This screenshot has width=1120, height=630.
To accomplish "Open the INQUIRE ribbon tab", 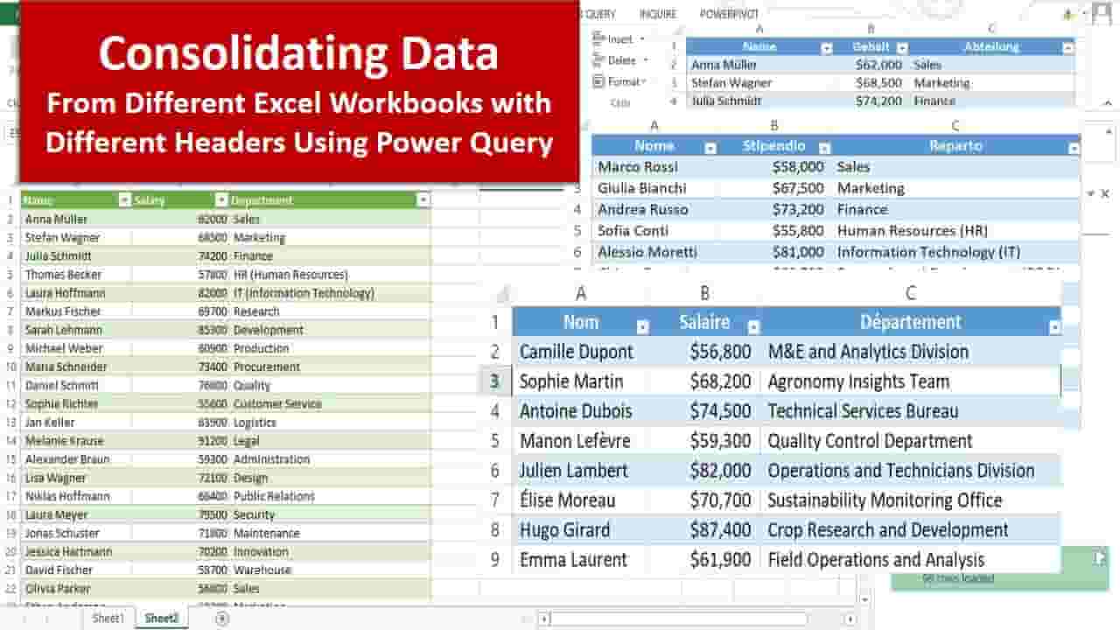I will (x=658, y=14).
